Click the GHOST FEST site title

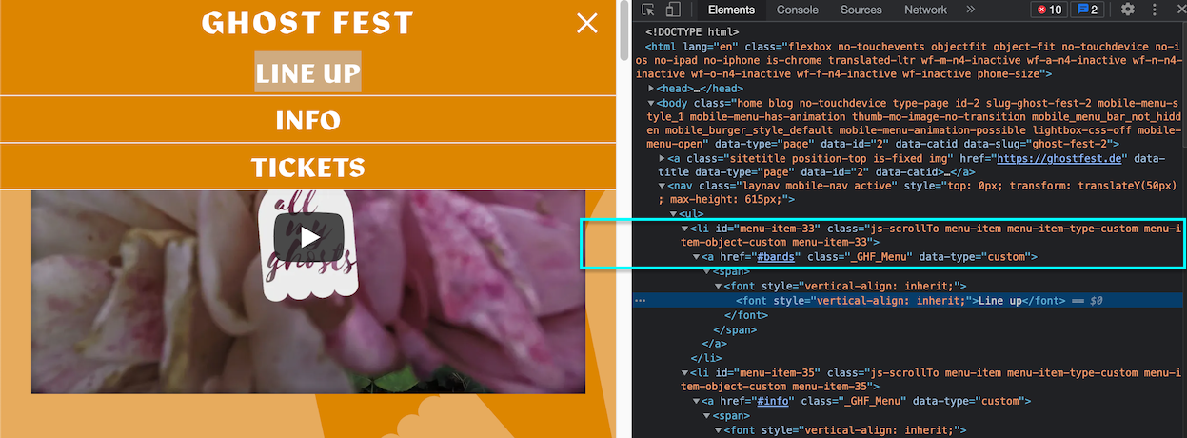tap(307, 23)
